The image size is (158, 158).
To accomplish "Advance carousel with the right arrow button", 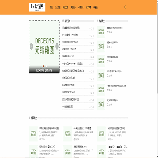I will point(57,46).
